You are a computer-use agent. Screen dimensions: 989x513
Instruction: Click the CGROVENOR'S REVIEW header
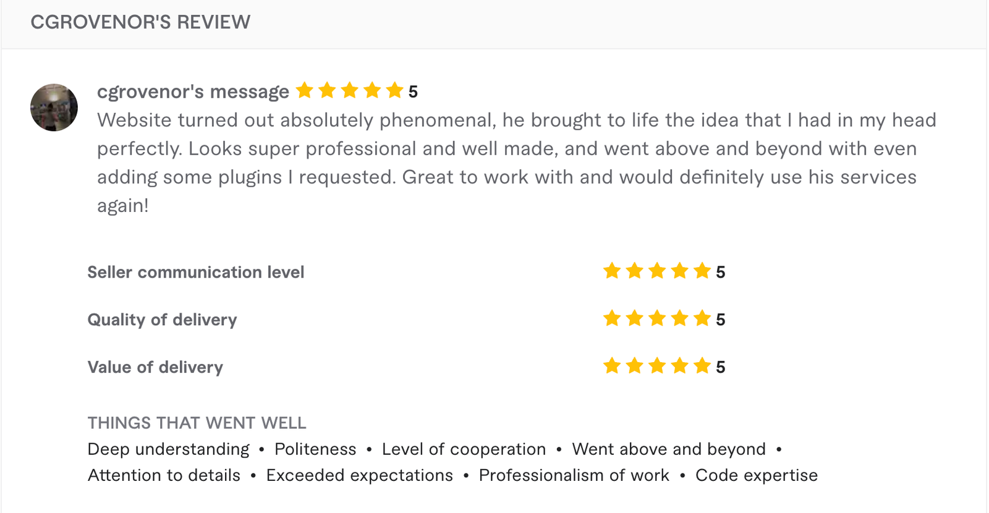tap(140, 22)
